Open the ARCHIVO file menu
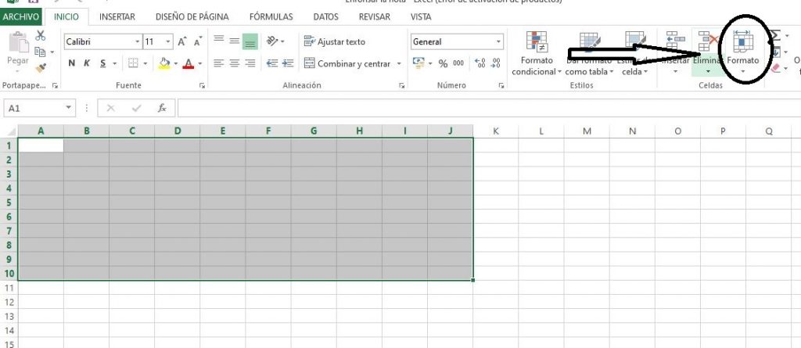 pyautogui.click(x=20, y=16)
